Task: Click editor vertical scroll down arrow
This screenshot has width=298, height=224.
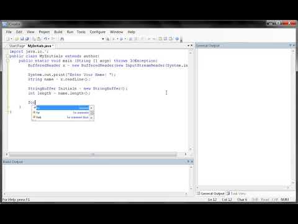Action: (x=191, y=149)
